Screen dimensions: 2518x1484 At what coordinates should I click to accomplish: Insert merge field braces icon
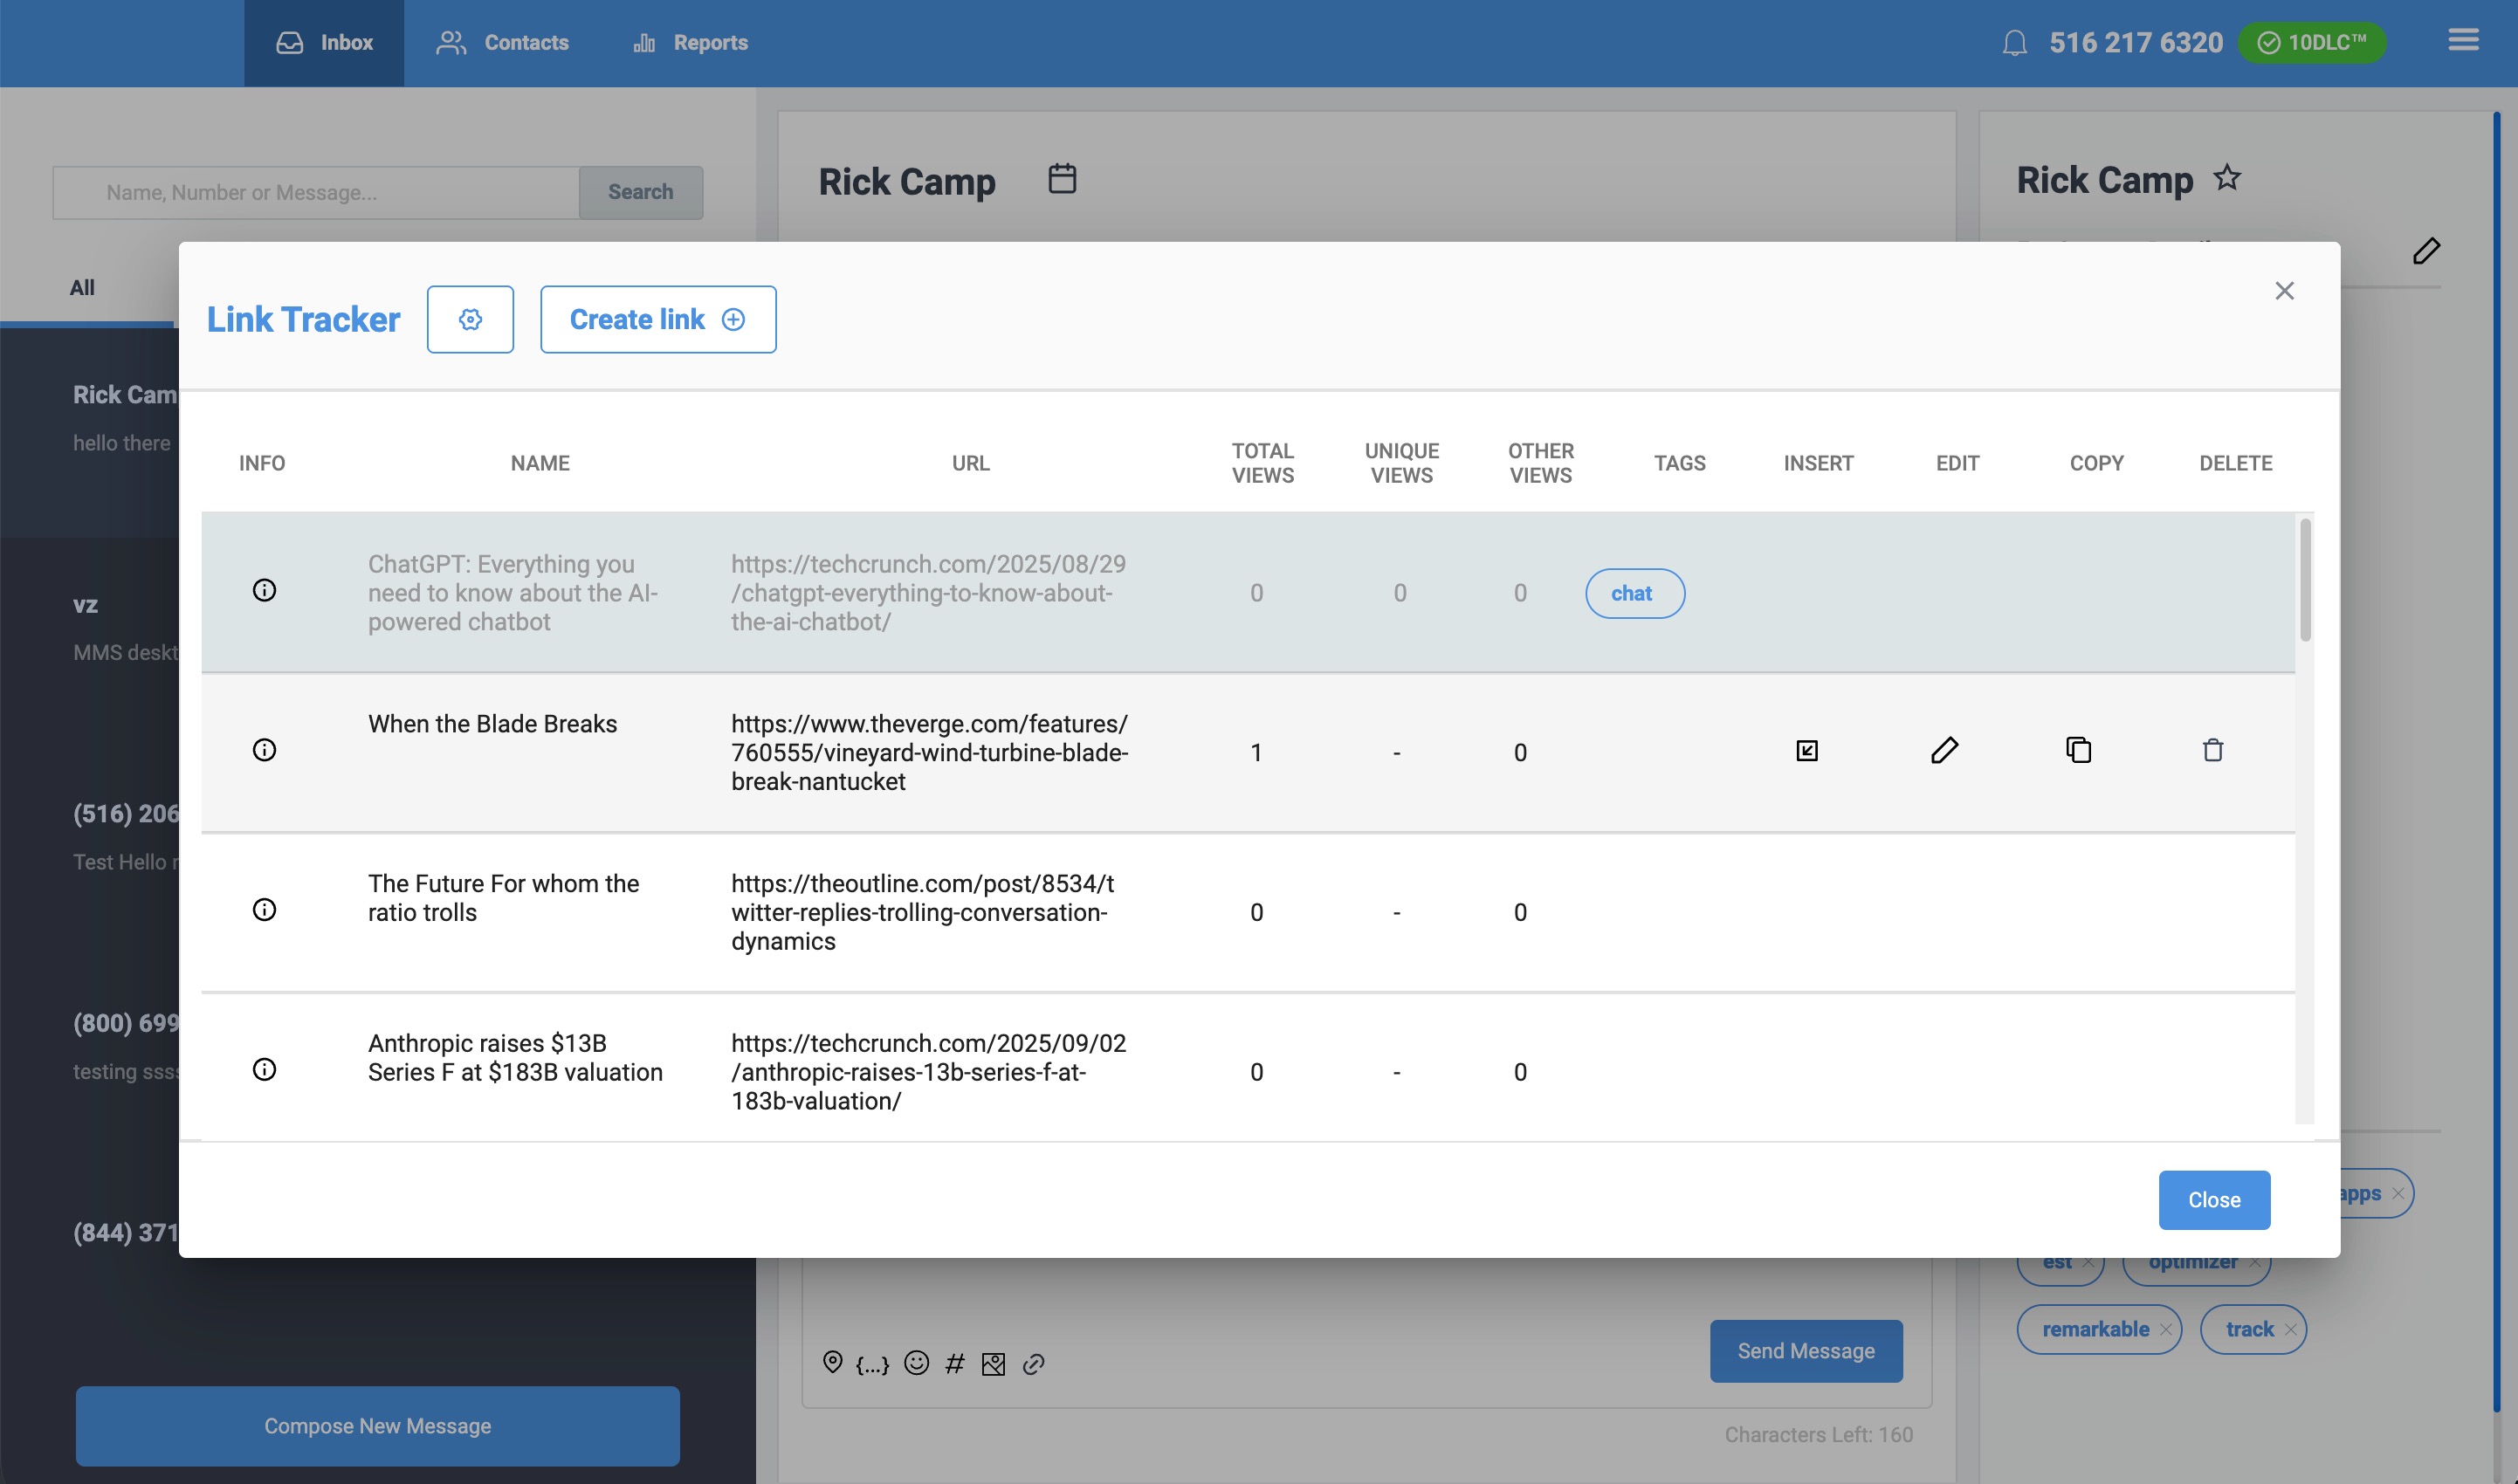coord(872,1364)
